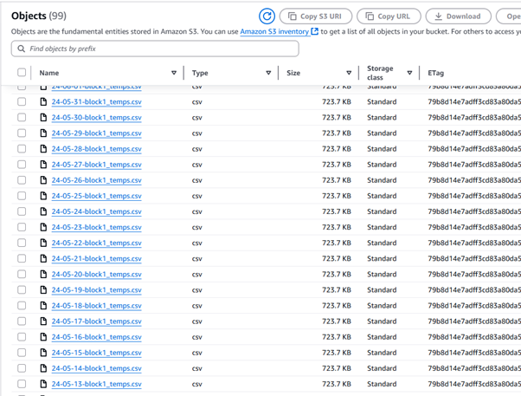Click the refresh objects icon
The width and height of the screenshot is (521, 396).
[267, 16]
